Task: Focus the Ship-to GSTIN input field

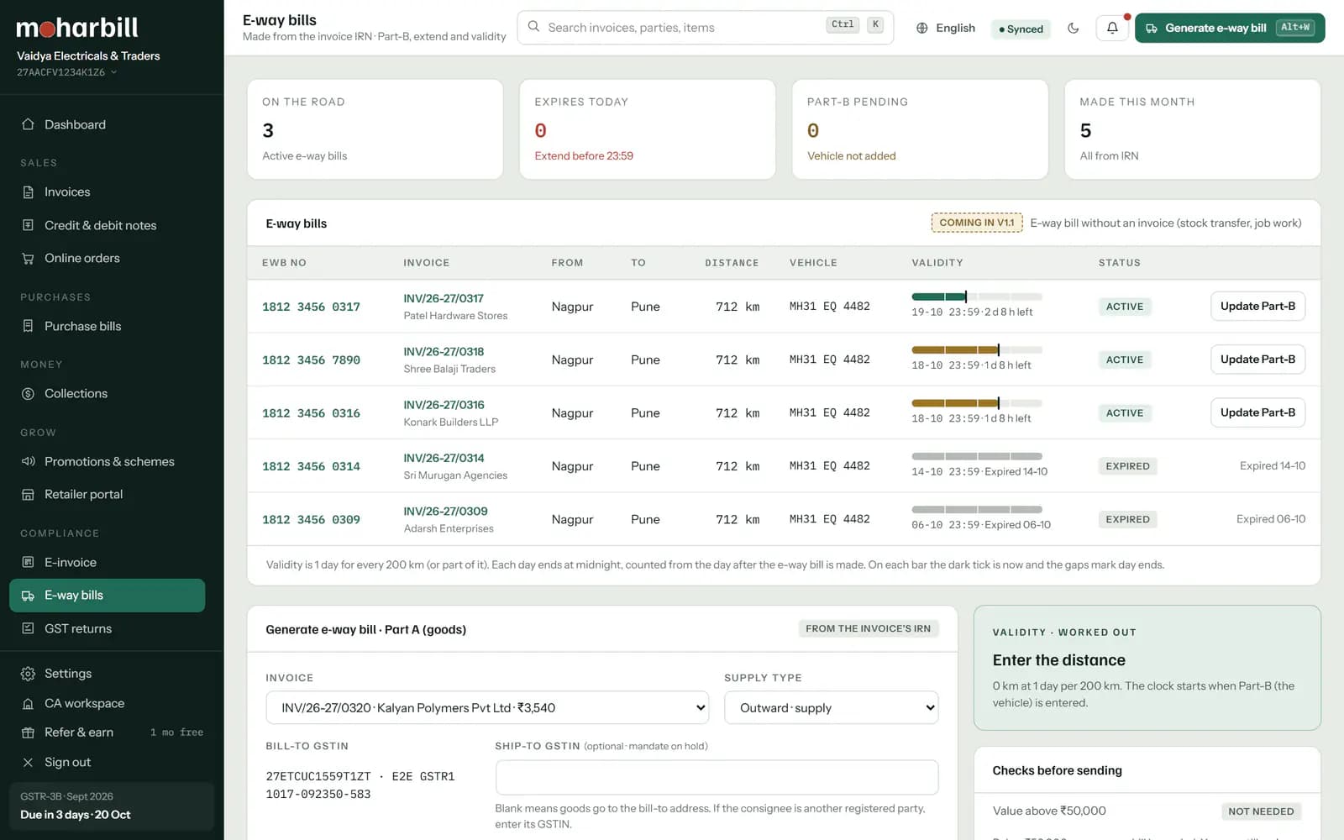Action: point(717,777)
